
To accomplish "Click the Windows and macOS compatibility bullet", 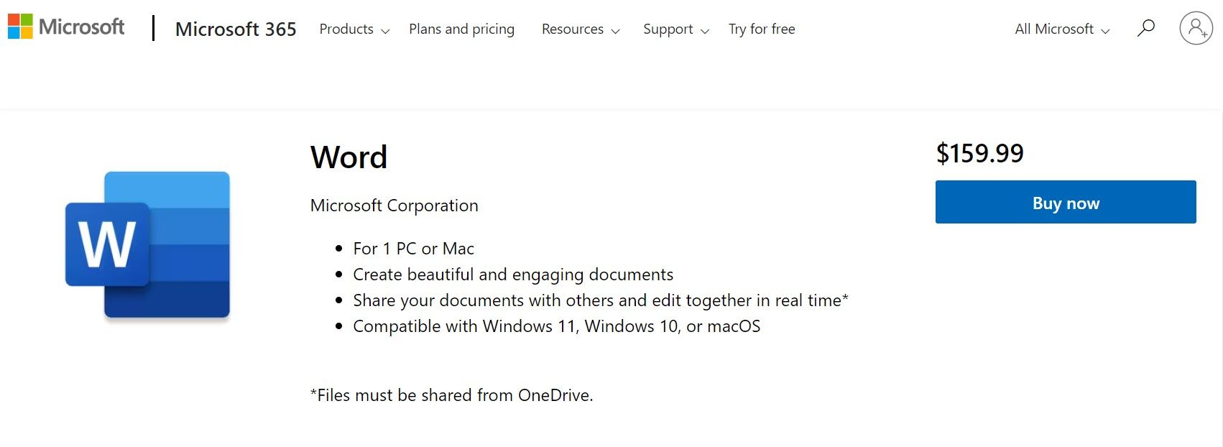I will tap(556, 326).
